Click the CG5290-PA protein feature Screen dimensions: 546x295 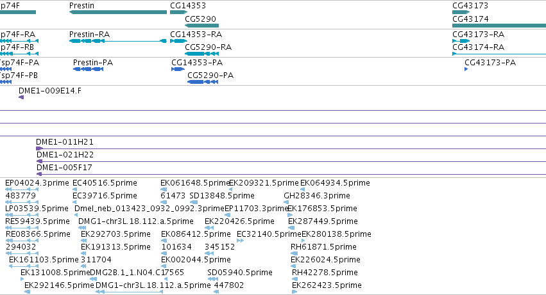tap(203, 82)
